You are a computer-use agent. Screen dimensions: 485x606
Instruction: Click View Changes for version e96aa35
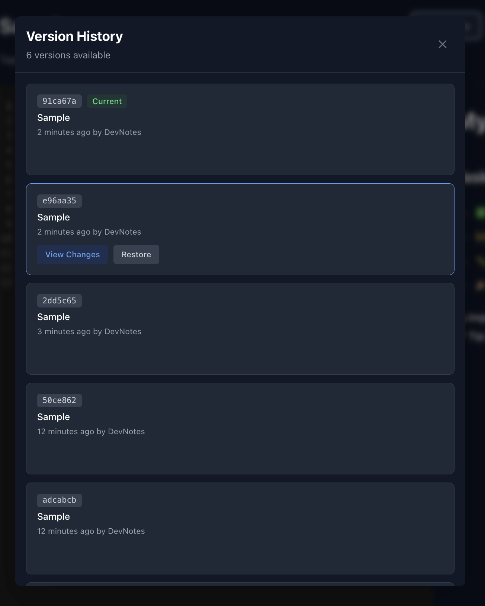tap(73, 255)
